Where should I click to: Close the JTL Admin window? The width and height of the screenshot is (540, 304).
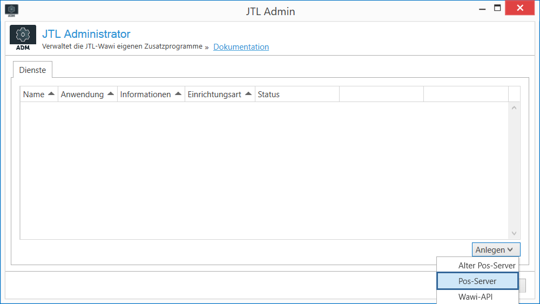pyautogui.click(x=521, y=9)
